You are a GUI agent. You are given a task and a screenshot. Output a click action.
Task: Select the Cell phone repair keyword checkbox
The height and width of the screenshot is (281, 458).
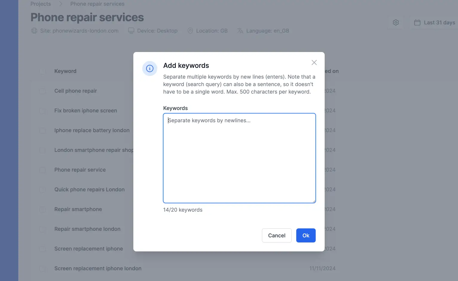tap(42, 91)
